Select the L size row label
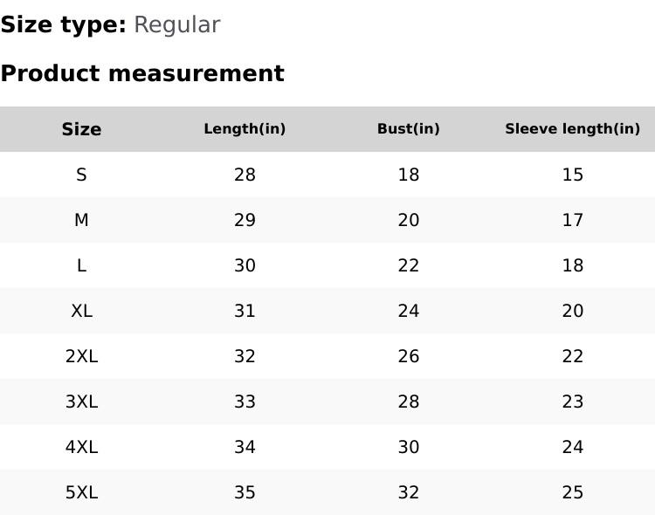655x515 pixels. tap(81, 265)
